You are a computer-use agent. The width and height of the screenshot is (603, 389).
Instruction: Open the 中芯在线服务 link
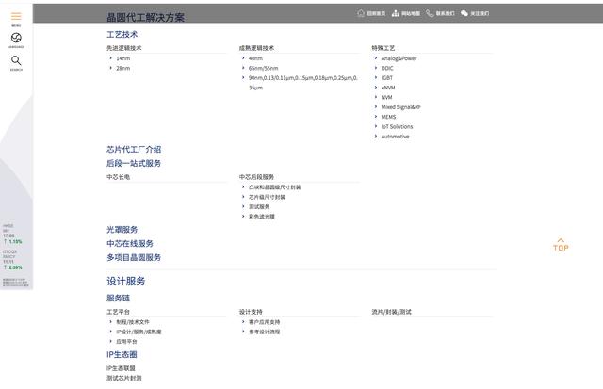pyautogui.click(x=130, y=244)
